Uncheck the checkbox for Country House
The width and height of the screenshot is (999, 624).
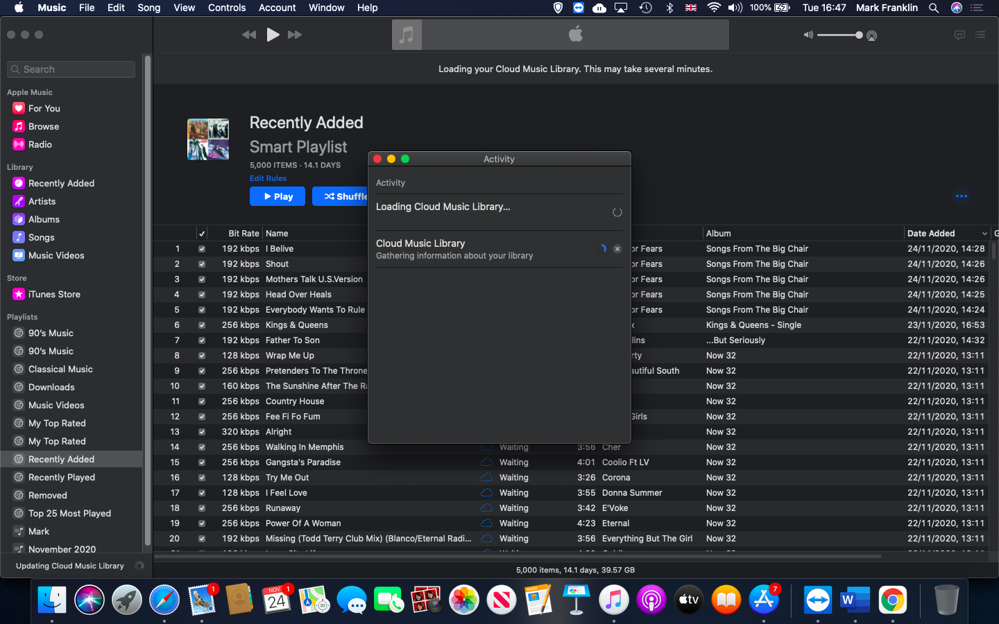[x=202, y=401]
